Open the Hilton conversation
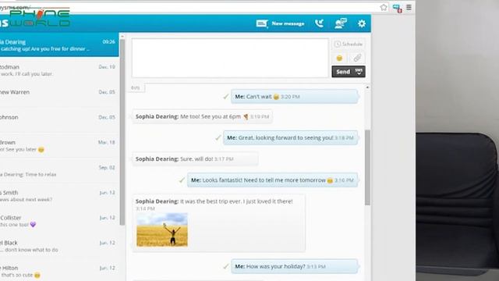The image size is (499, 281). 59,271
